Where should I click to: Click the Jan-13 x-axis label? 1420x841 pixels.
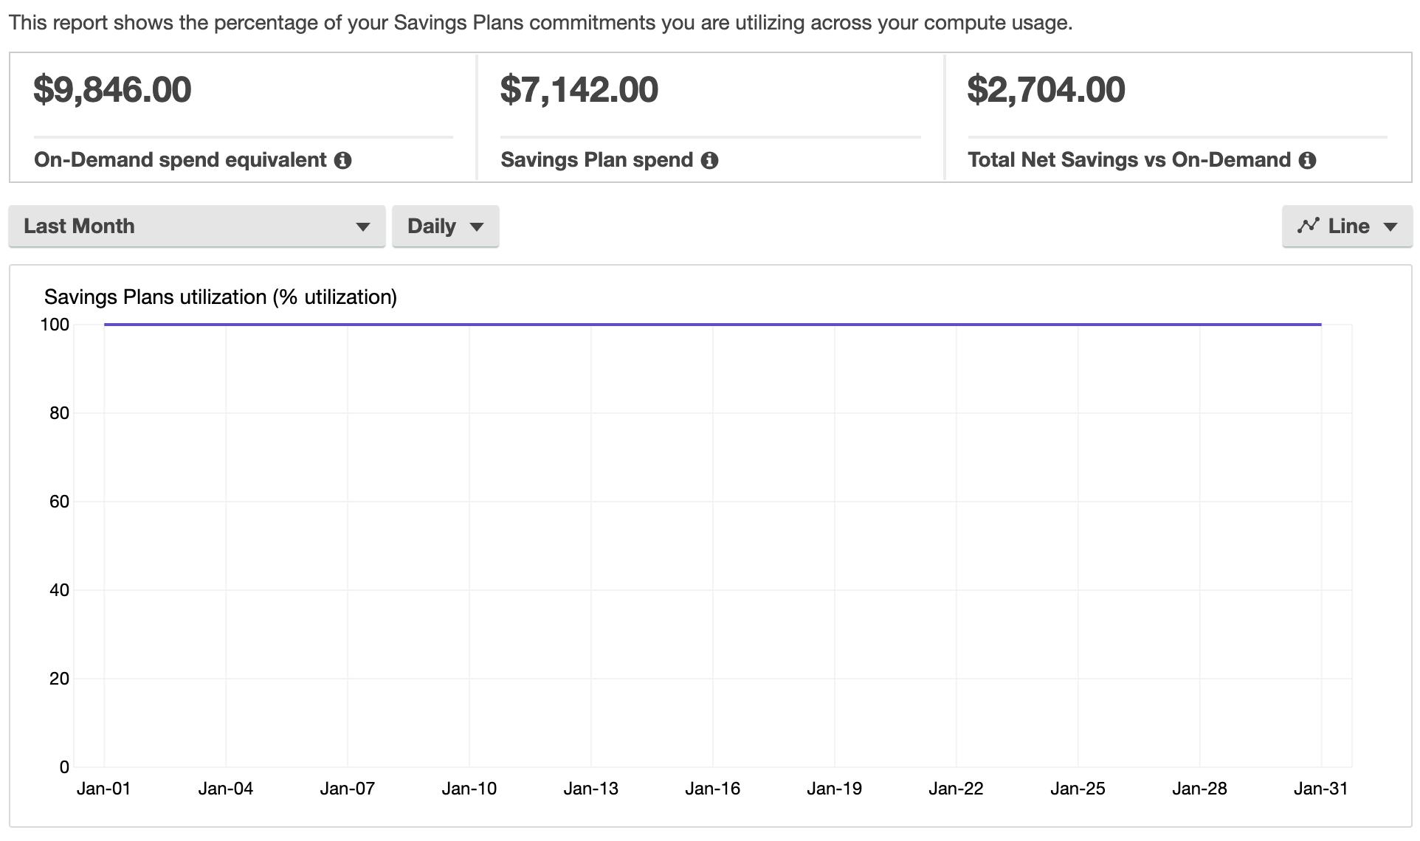tap(591, 789)
